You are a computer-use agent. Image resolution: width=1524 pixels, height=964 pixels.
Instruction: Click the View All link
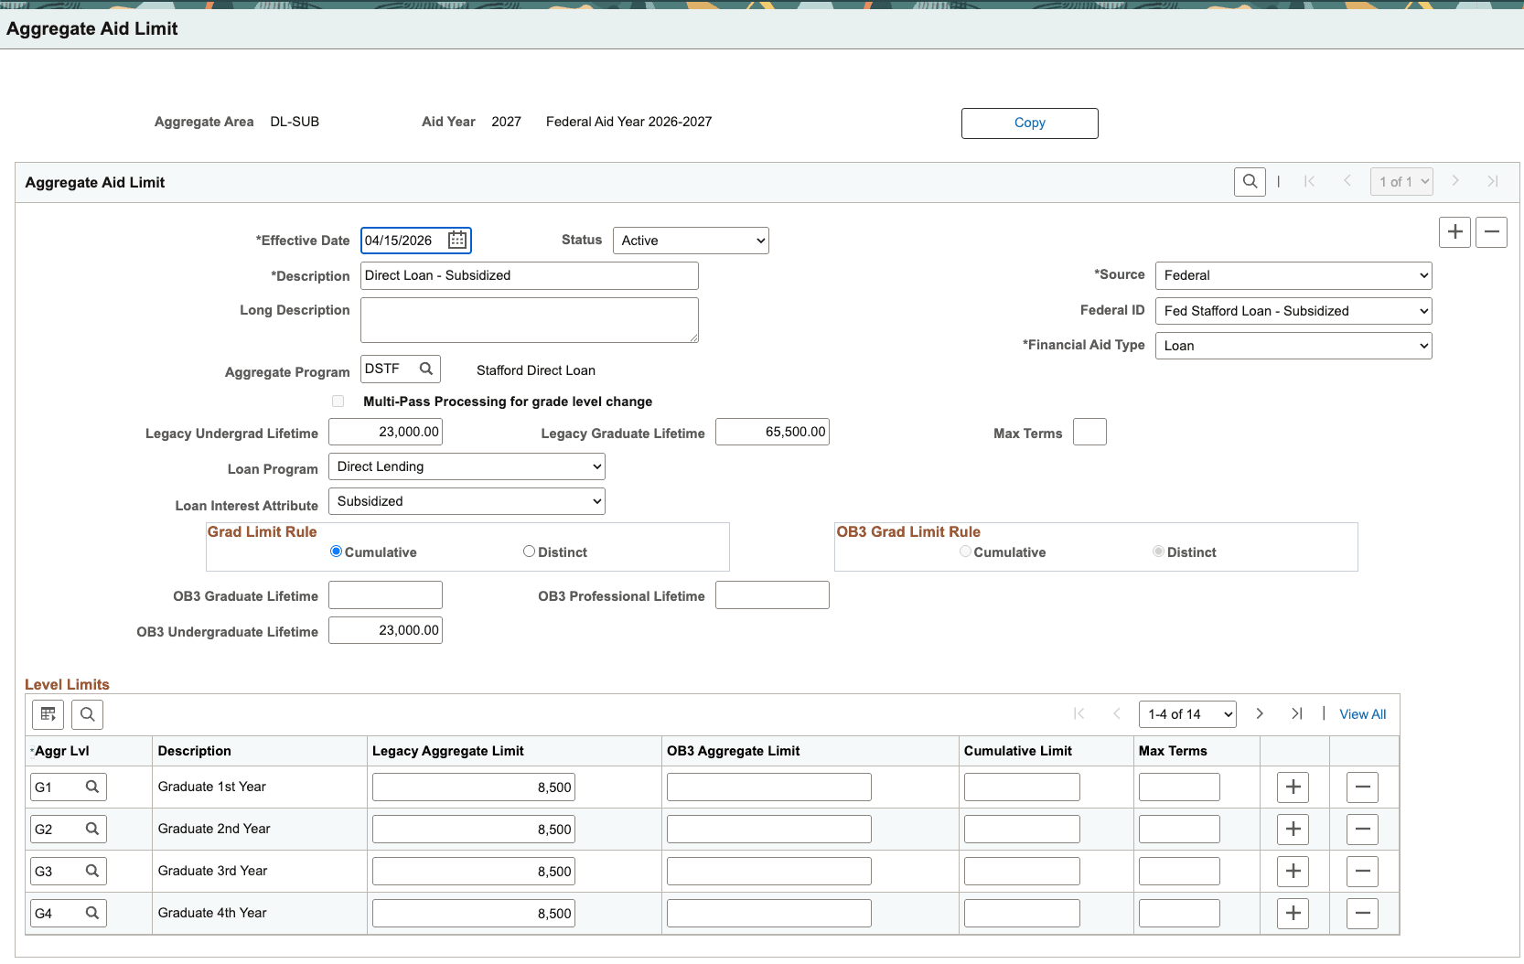[x=1362, y=714]
